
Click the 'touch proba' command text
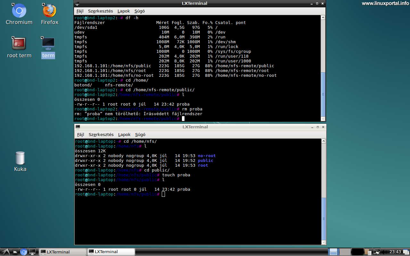pos(176,175)
